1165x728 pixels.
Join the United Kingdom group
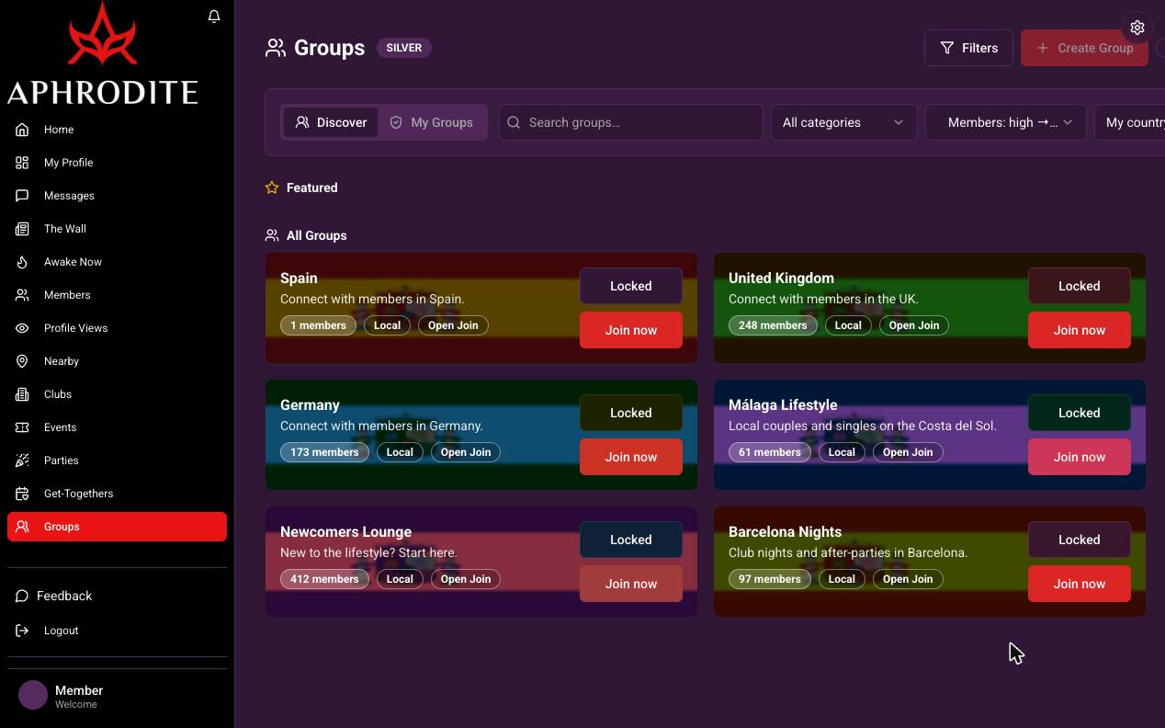click(x=1080, y=330)
